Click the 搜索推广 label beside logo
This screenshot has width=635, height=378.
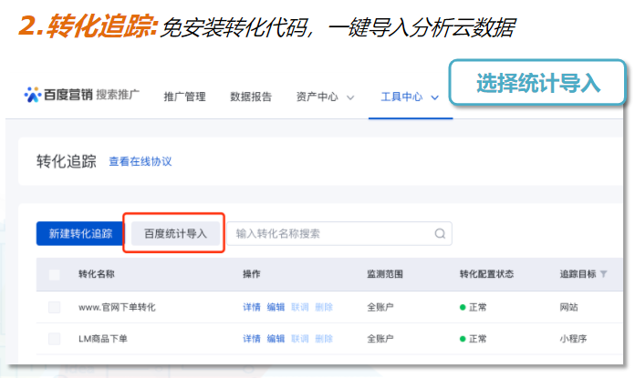pos(118,95)
